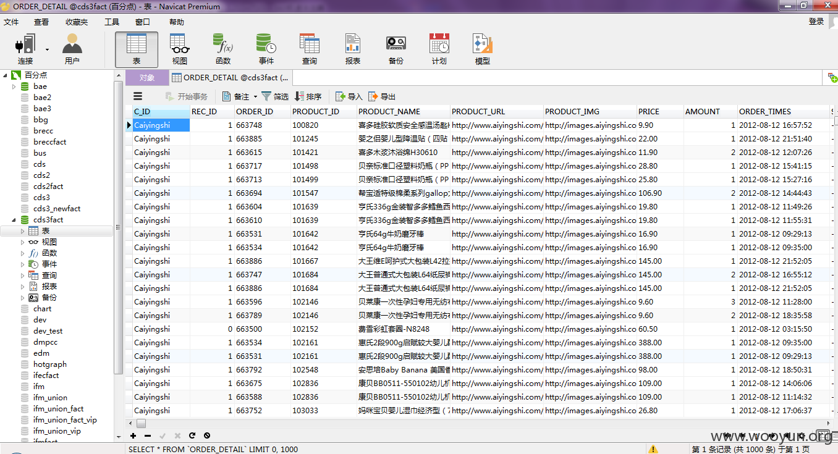Click the AMOUNT column header
The width and height of the screenshot is (838, 454).
click(711, 112)
